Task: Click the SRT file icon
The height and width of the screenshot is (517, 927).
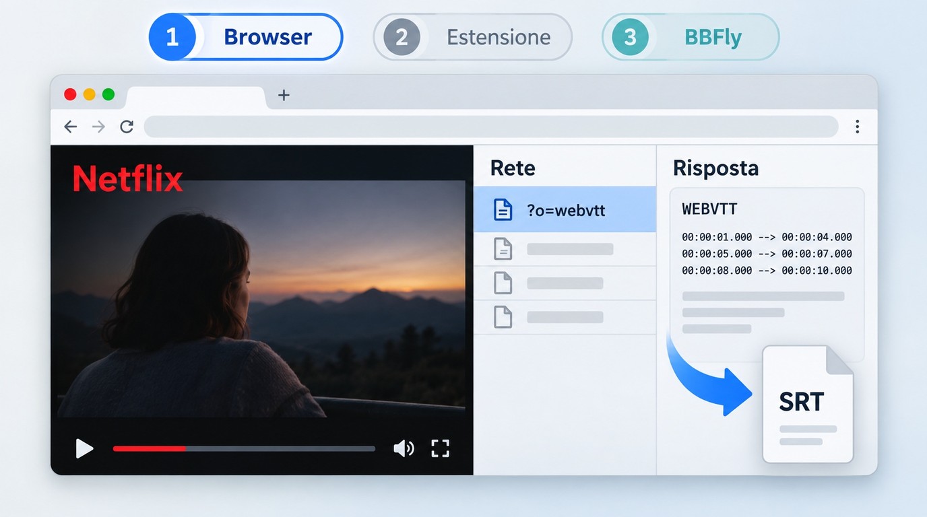Action: click(808, 404)
